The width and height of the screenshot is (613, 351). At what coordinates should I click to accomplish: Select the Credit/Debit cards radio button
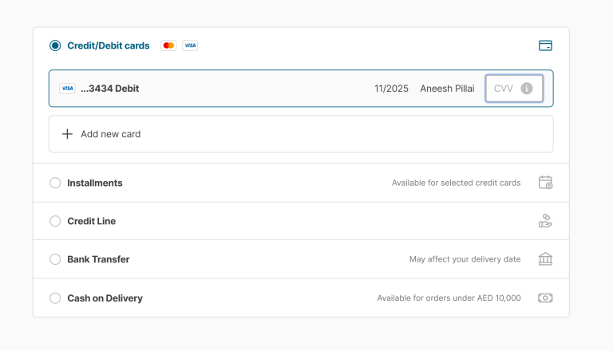click(55, 45)
